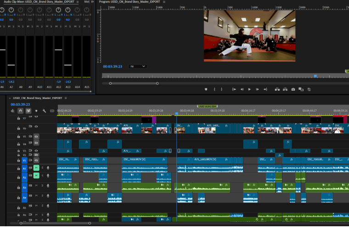Unmute track A1 with the M button
349x229 pixels.
click(x=36, y=168)
